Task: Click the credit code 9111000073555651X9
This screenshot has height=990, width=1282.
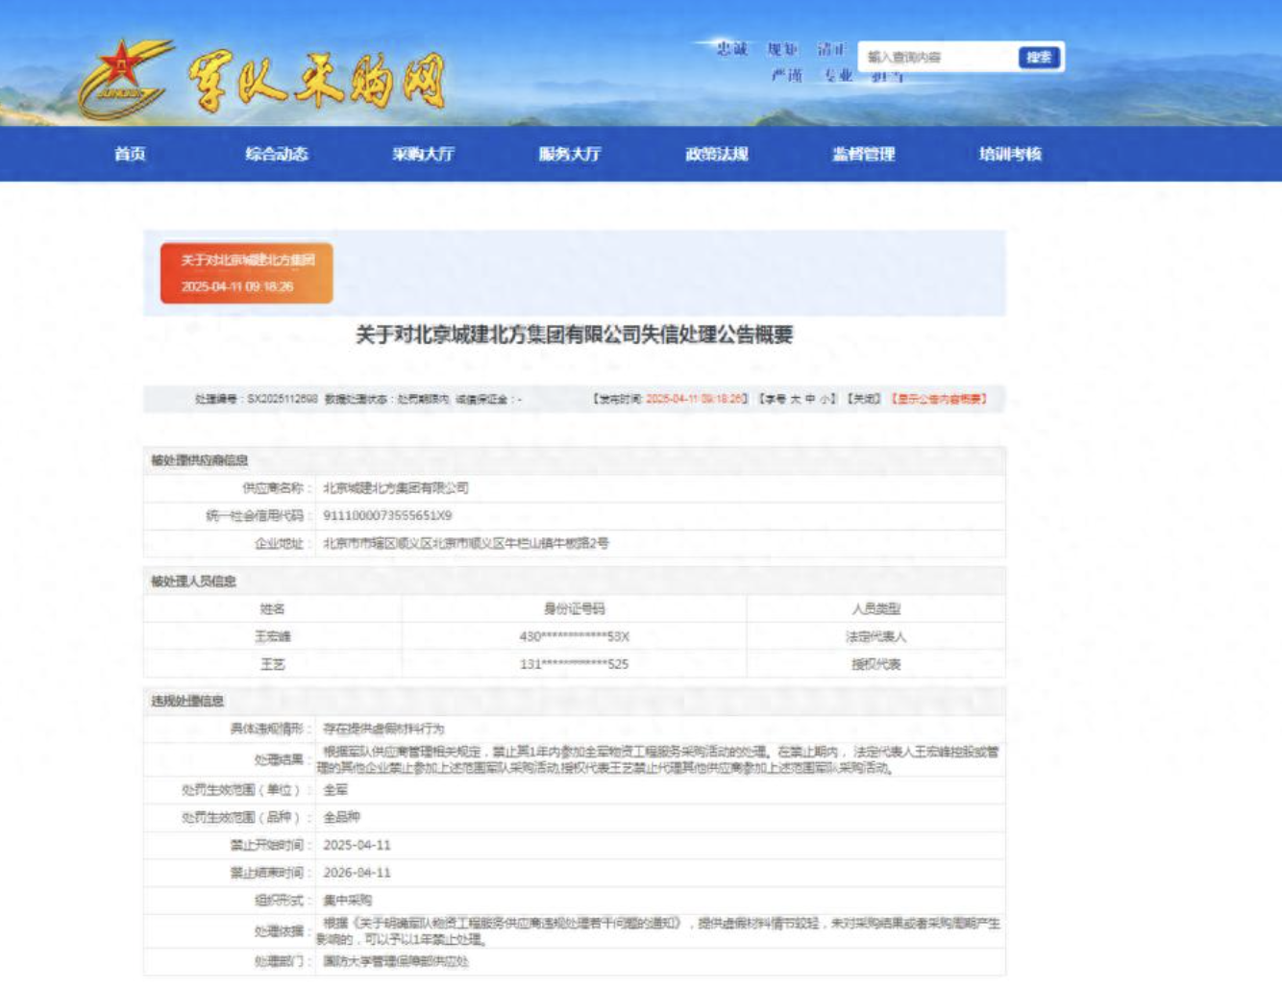Action: click(387, 516)
